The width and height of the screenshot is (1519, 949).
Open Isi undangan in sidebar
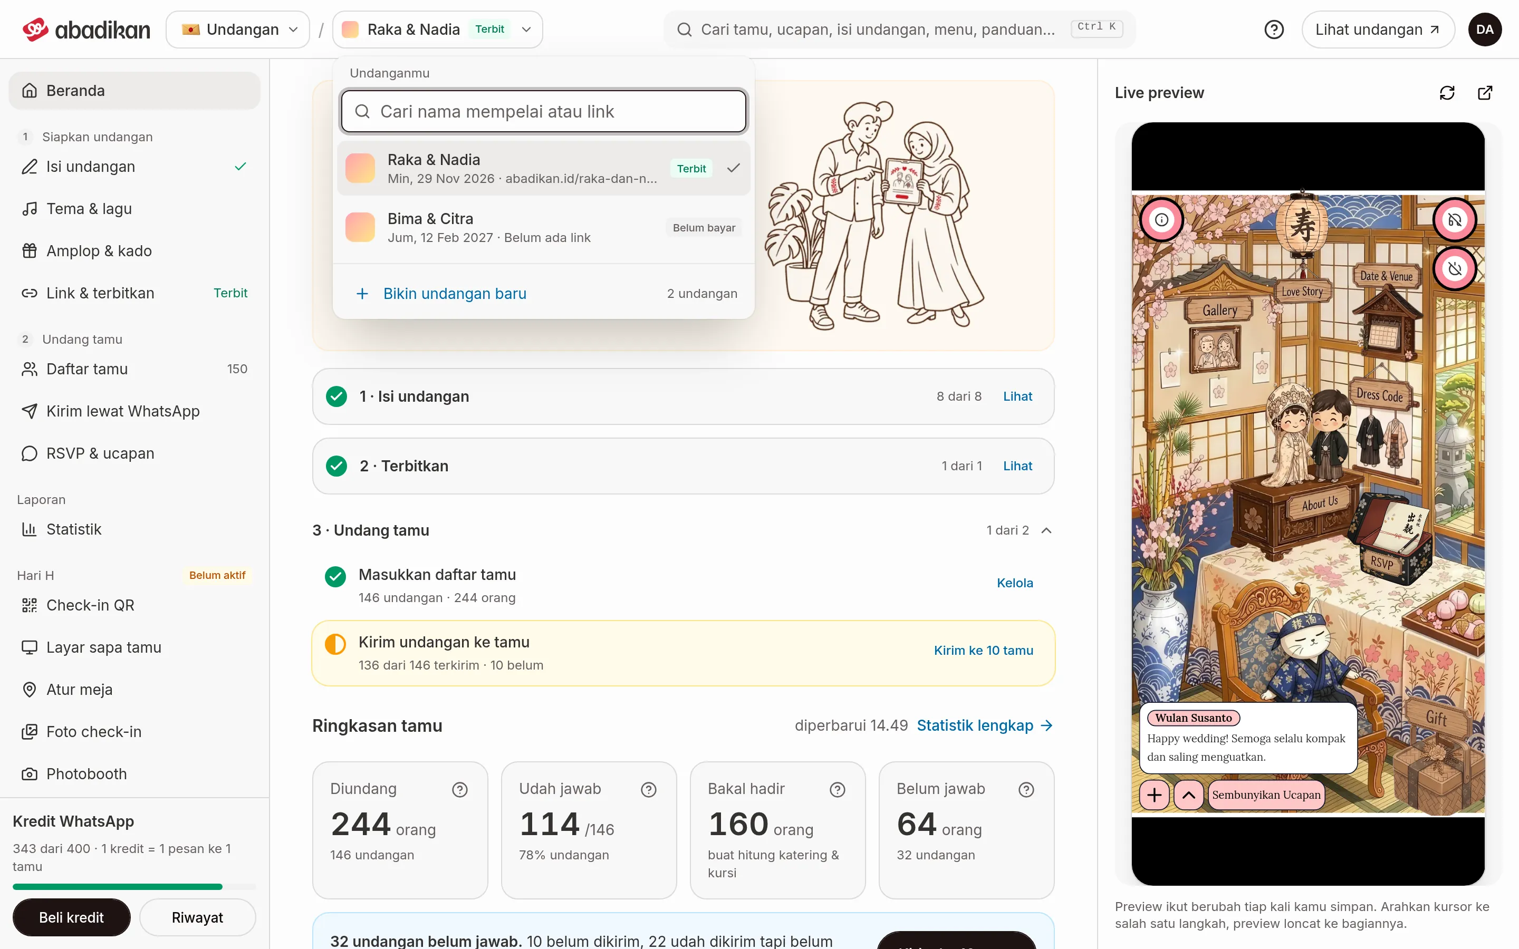(x=134, y=166)
